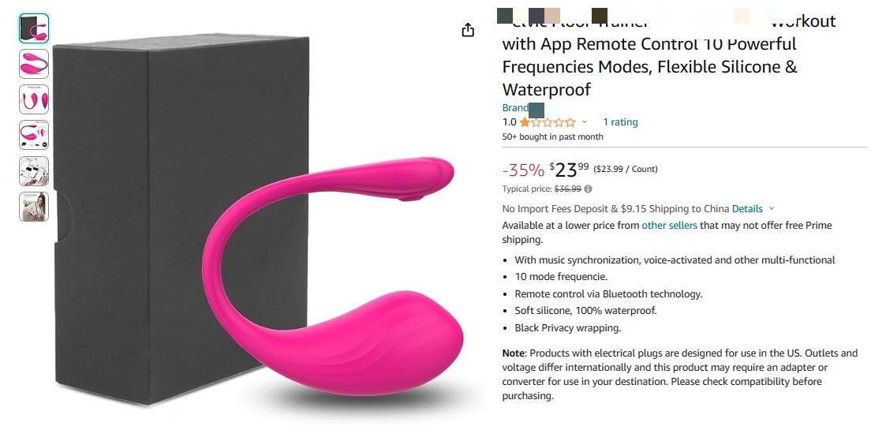
Task: Select the sixth thumbnail with woman sitting
Action: tap(34, 207)
